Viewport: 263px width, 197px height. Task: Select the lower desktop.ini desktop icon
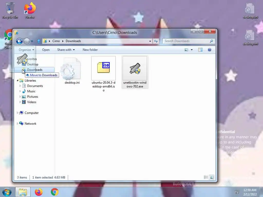[250, 37]
